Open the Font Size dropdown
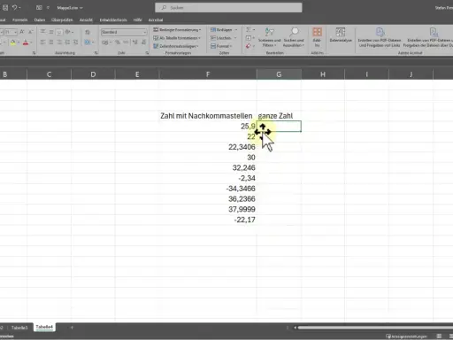Viewport: 453px width, 340px height. [15, 32]
